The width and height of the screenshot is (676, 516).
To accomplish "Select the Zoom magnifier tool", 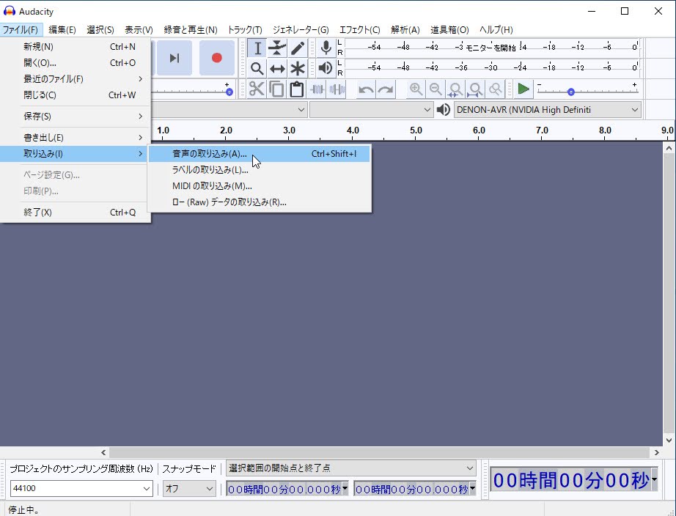I will [257, 68].
